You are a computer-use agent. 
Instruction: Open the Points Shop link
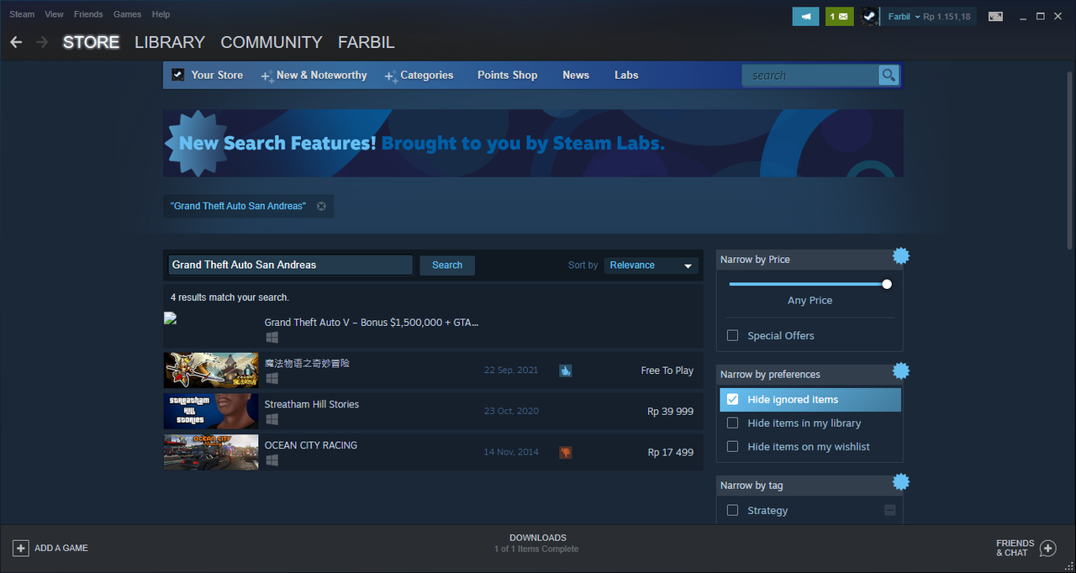click(507, 76)
